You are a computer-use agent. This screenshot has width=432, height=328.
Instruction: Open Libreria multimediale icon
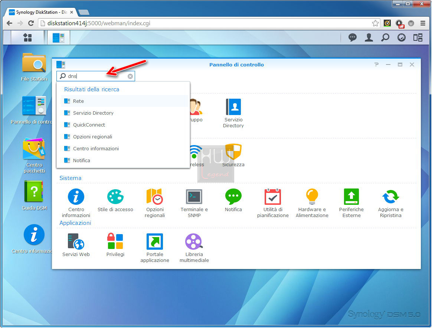click(x=194, y=248)
